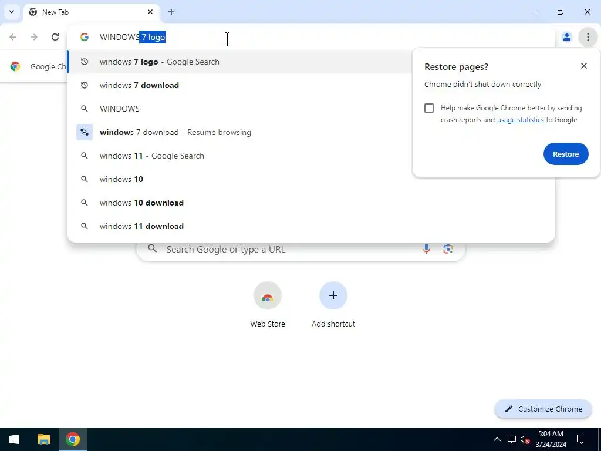Click history clock icon beside 'windows 7 logo'
Viewport: 601px width, 451px height.
tap(85, 62)
